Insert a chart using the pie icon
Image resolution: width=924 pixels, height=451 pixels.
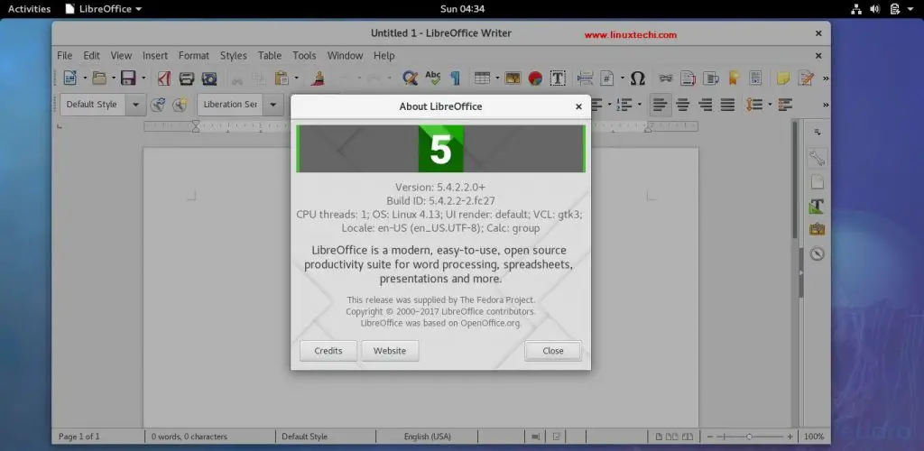[535, 78]
